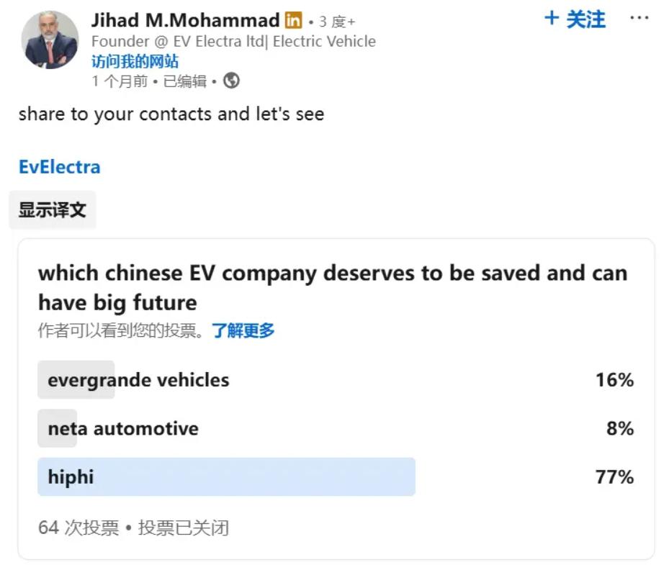
Task: Click the 77% hiphi result bar
Action: pos(227,476)
